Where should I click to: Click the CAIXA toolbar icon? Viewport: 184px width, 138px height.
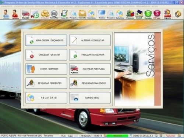tap(139, 14)
